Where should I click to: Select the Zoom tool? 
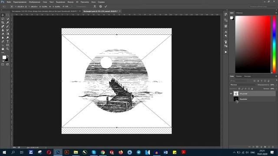coord(7,49)
